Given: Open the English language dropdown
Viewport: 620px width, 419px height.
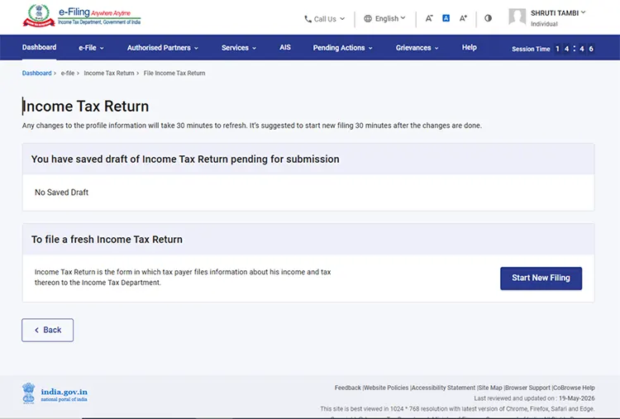Looking at the screenshot, I should point(385,18).
